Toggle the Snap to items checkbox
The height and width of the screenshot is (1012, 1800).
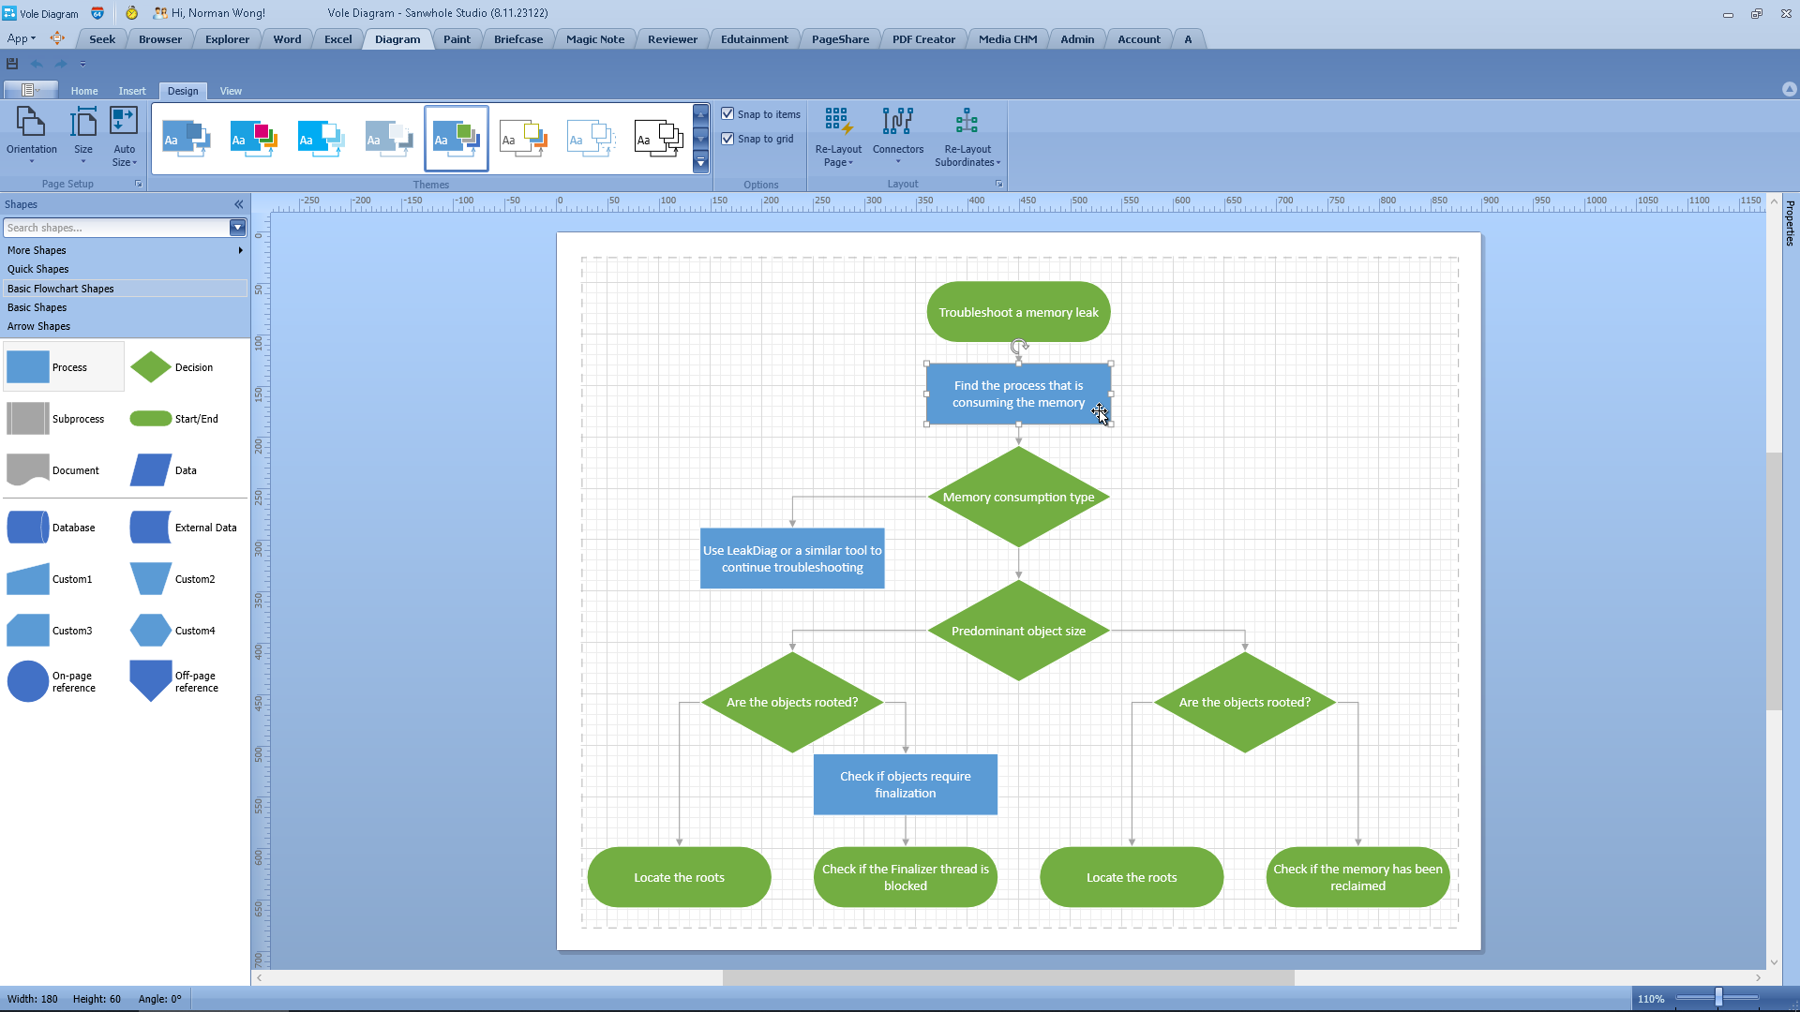coord(727,114)
